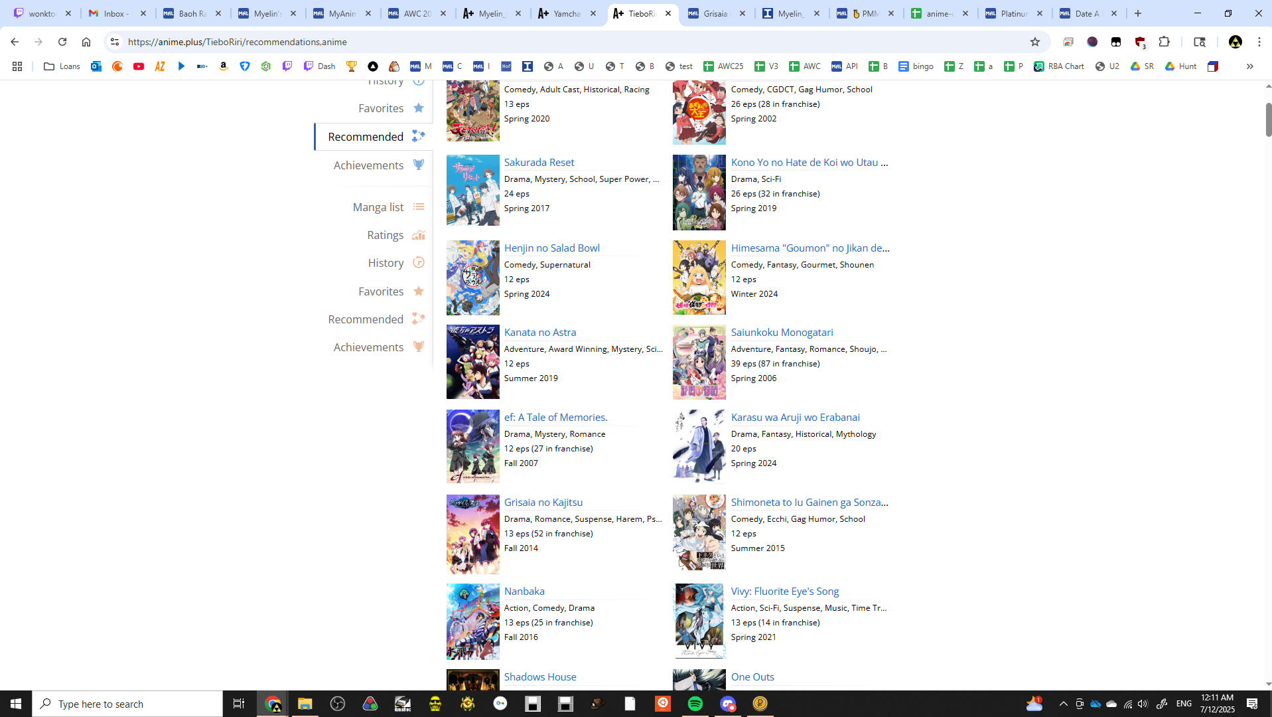Screen dimensions: 1272x717
Task: Click Nanbaka cover art thumbnail
Action: pos(473,621)
